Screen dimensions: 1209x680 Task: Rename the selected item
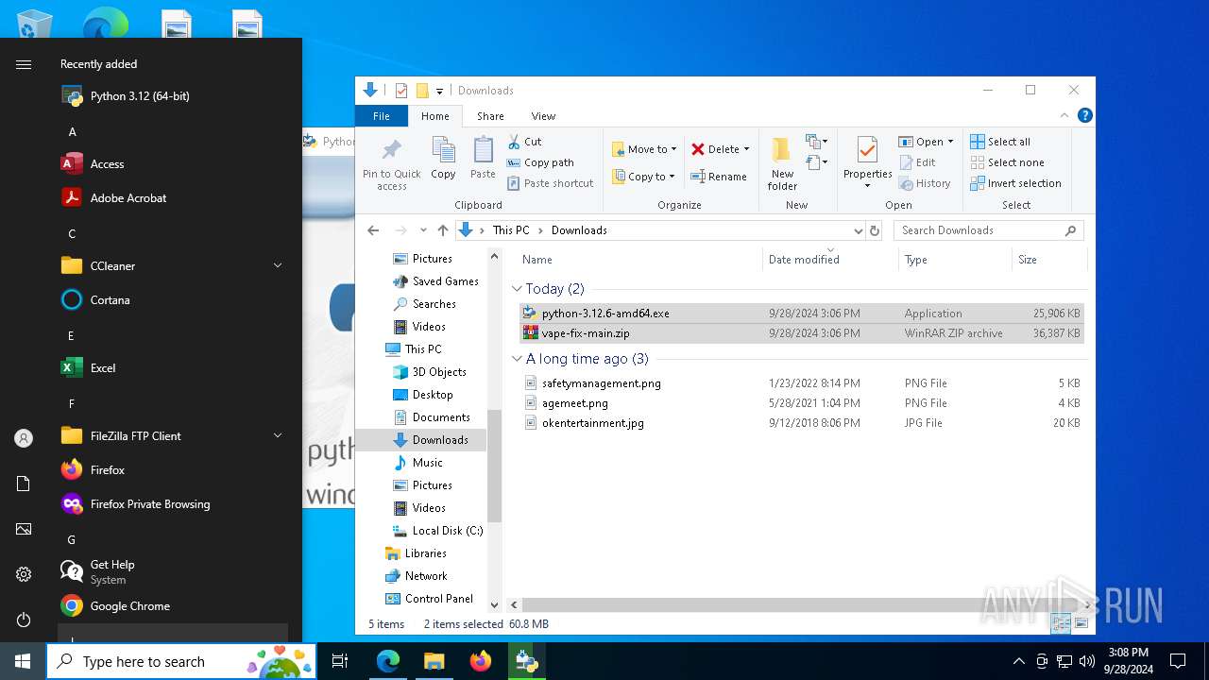pyautogui.click(x=719, y=177)
